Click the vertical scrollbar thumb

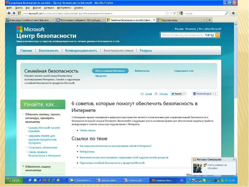pyautogui.click(x=236, y=62)
